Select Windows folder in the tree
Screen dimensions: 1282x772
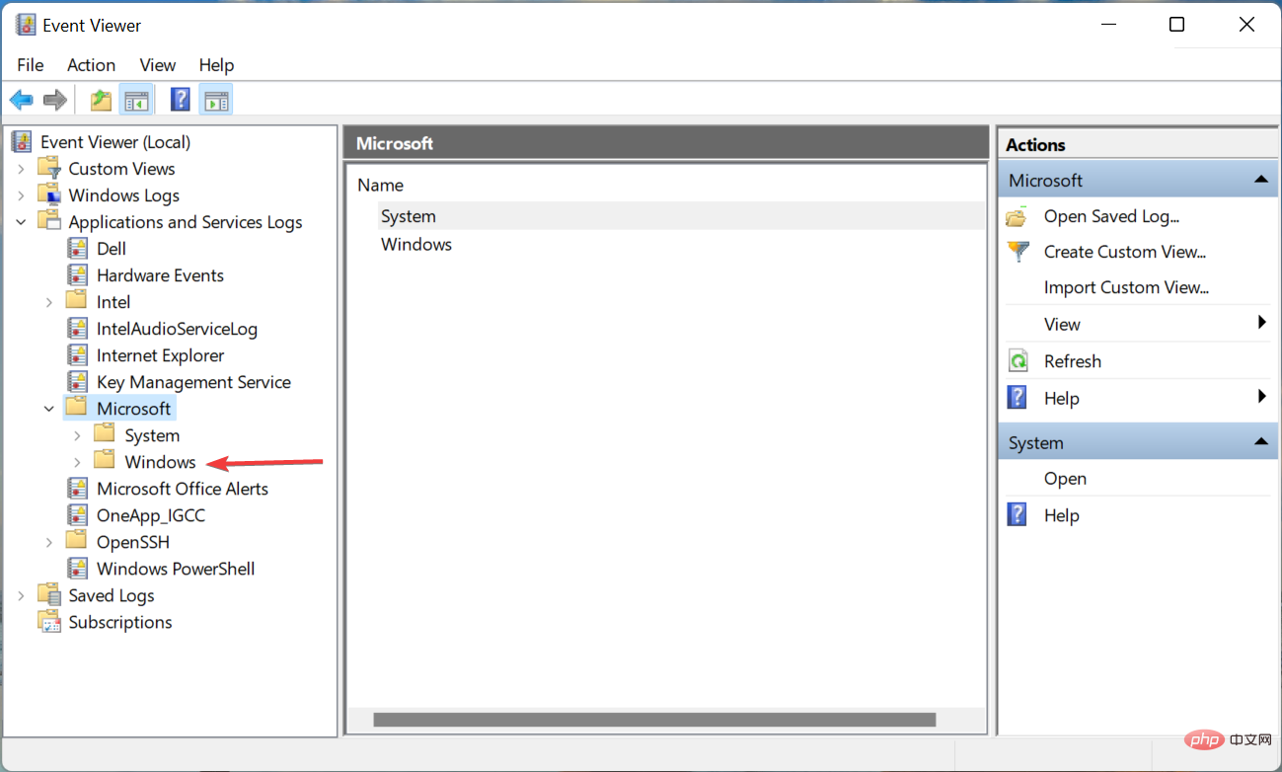[160, 462]
